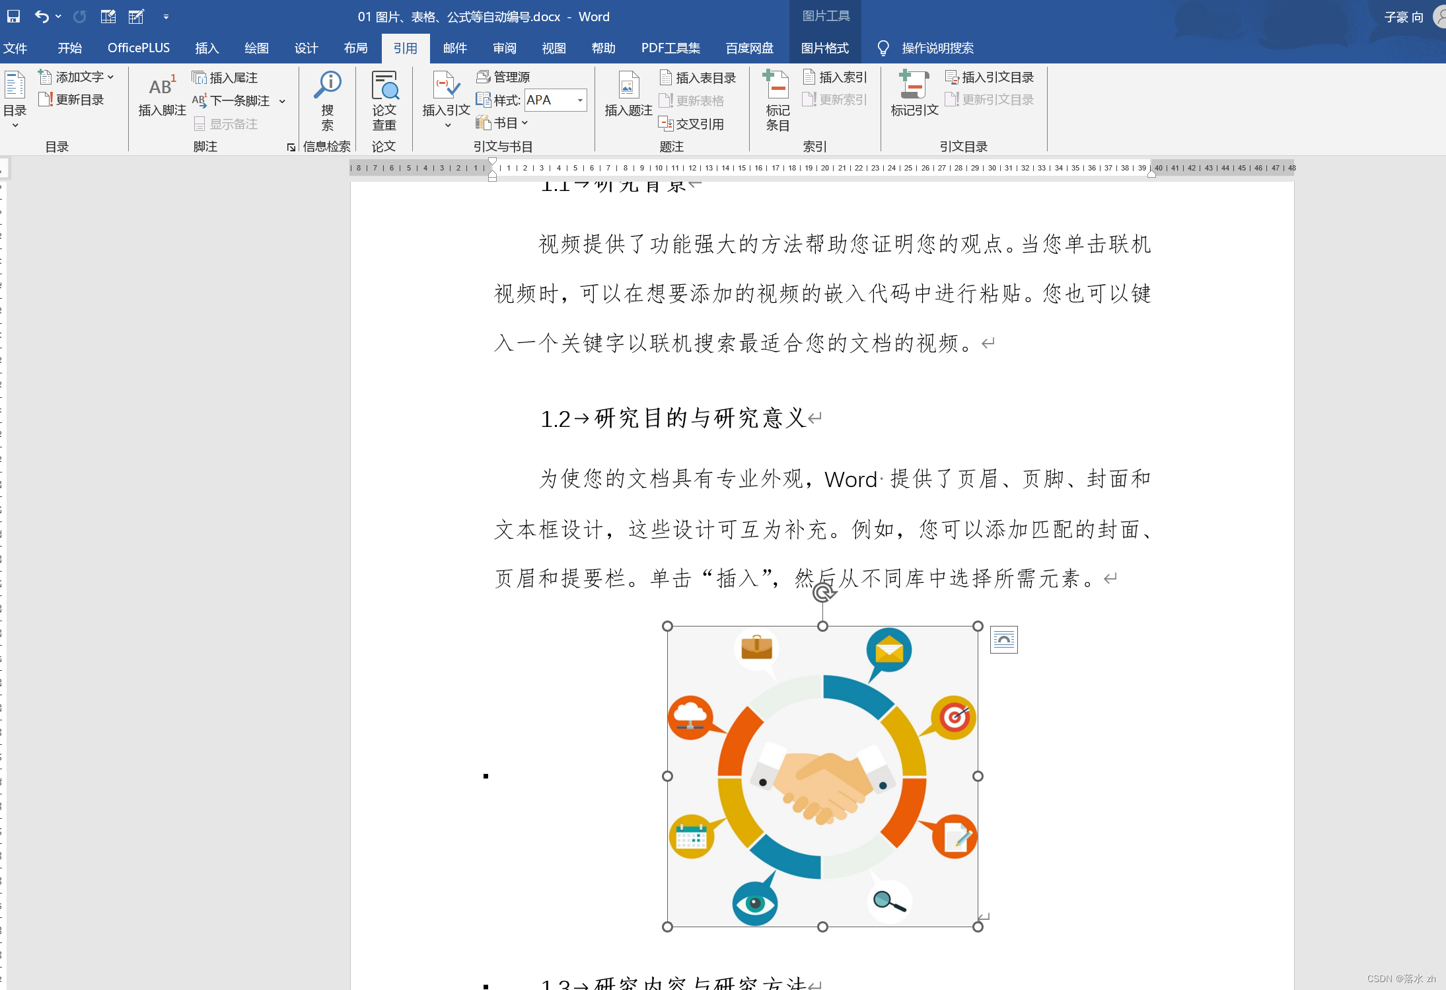Screen dimensions: 1446x990
Task: Click 插入引文目录 button
Action: coord(990,77)
